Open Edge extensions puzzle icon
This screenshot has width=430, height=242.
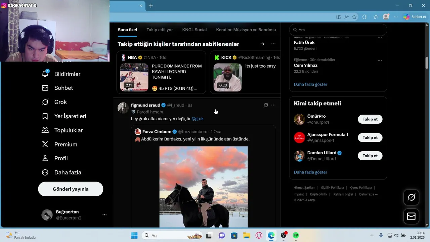tap(364, 17)
